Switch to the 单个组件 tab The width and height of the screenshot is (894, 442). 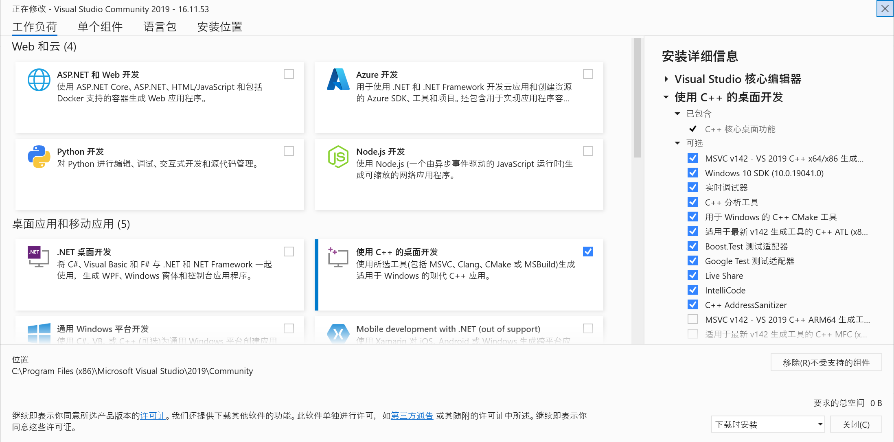100,27
